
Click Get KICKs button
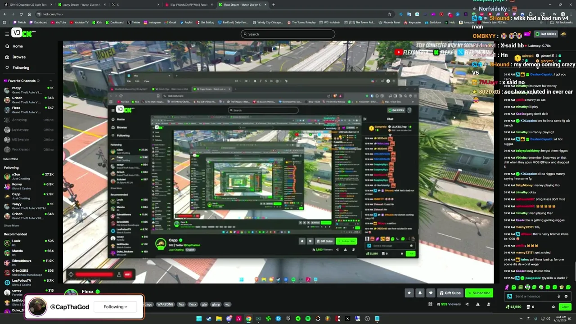(x=546, y=34)
